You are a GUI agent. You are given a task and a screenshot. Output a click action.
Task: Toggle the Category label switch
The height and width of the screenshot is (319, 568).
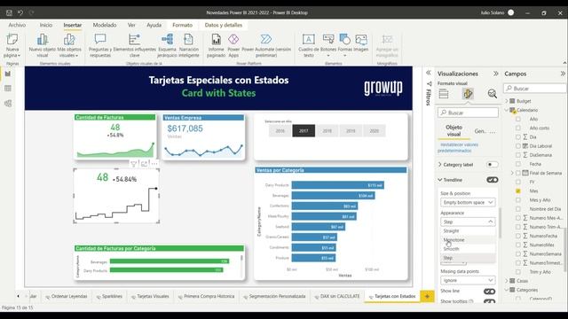tap(493, 165)
